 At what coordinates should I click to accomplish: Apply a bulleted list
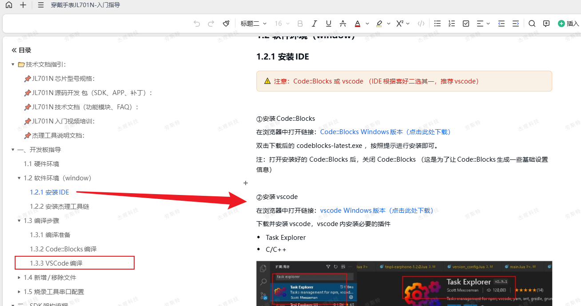pyautogui.click(x=438, y=24)
